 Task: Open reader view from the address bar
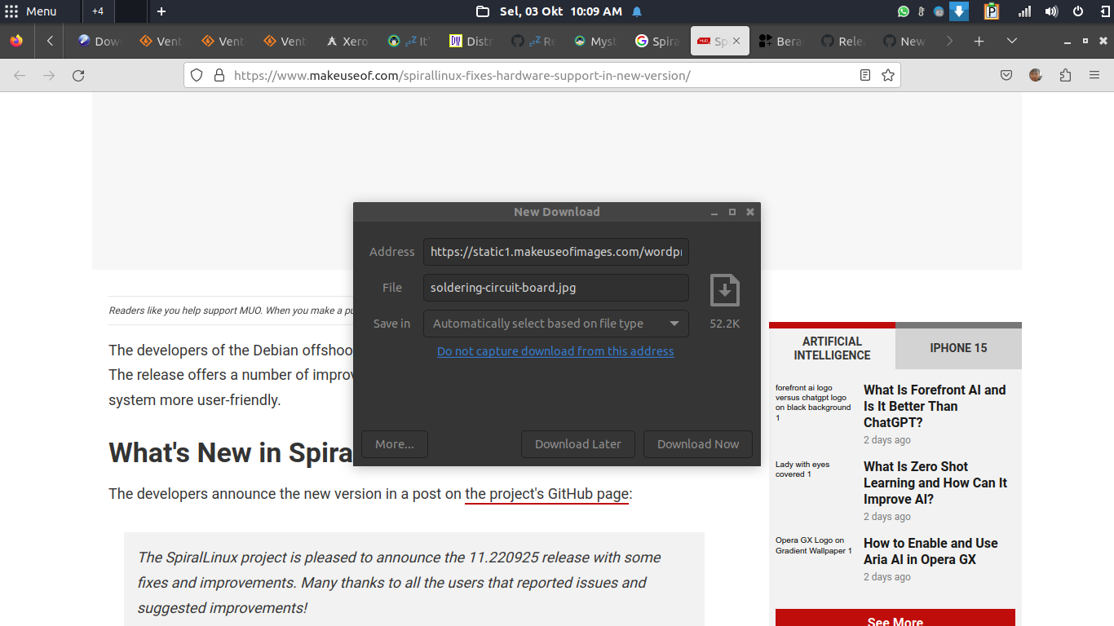coord(865,75)
